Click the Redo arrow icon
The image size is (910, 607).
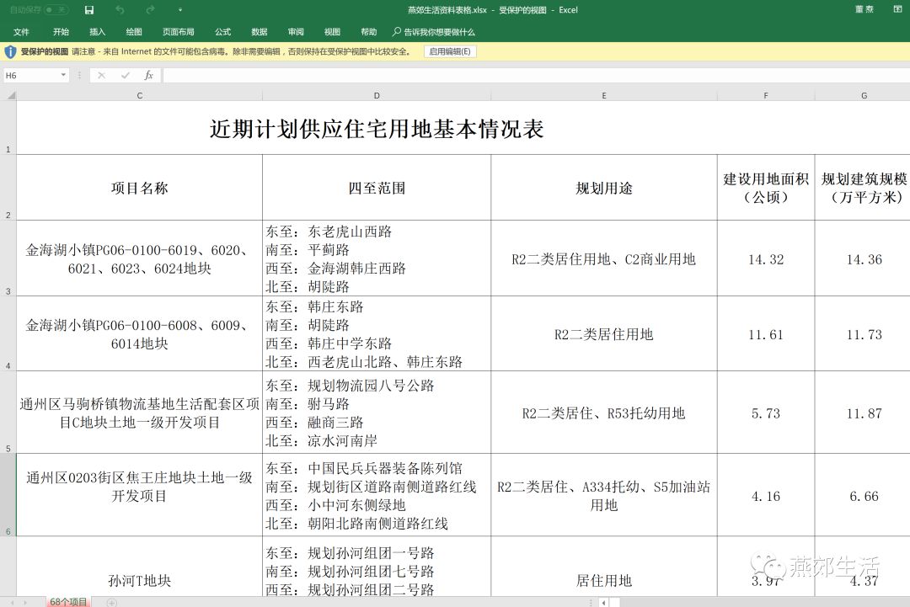pos(150,10)
